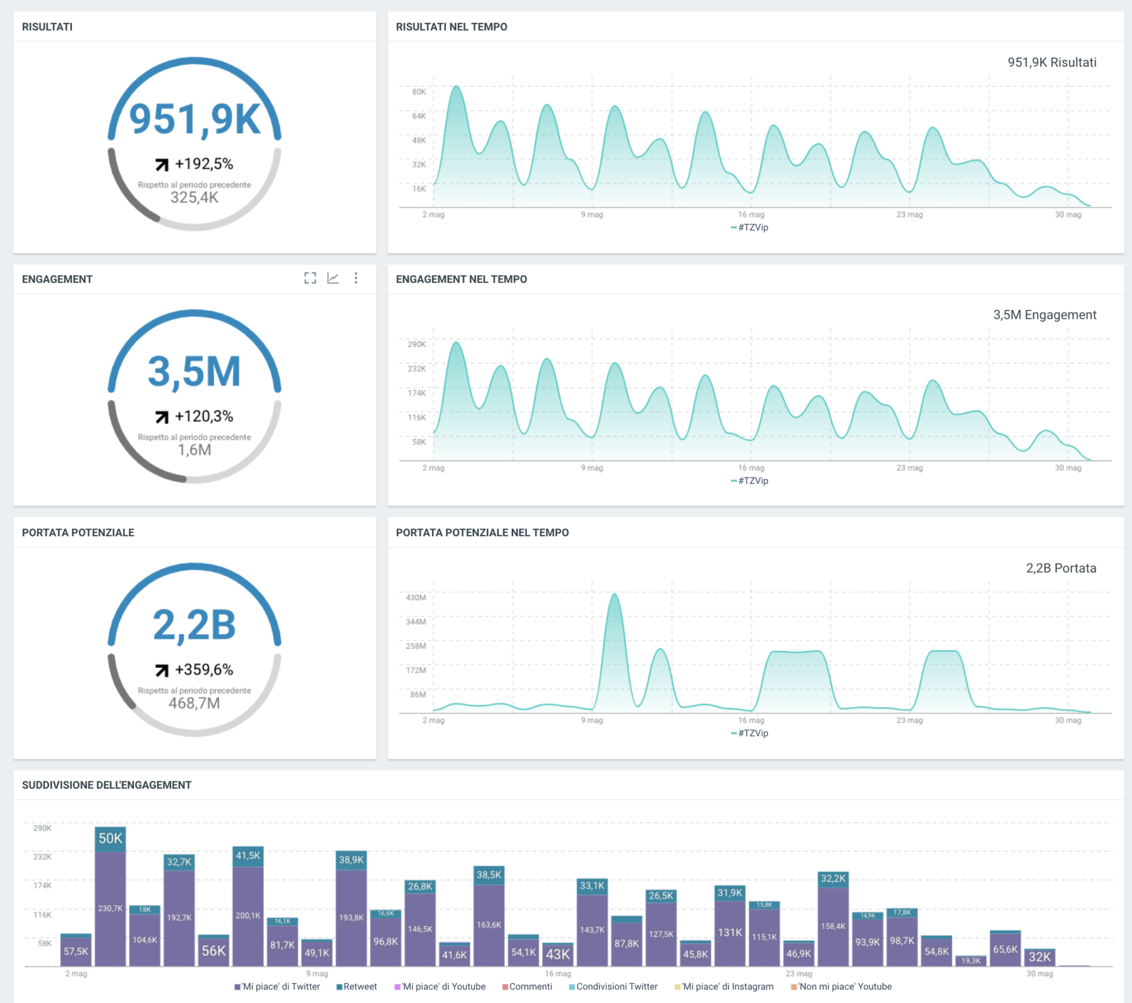Image resolution: width=1132 pixels, height=1003 pixels.
Task: Toggle 'Mi piace' di Youtube legend item
Action: (440, 986)
